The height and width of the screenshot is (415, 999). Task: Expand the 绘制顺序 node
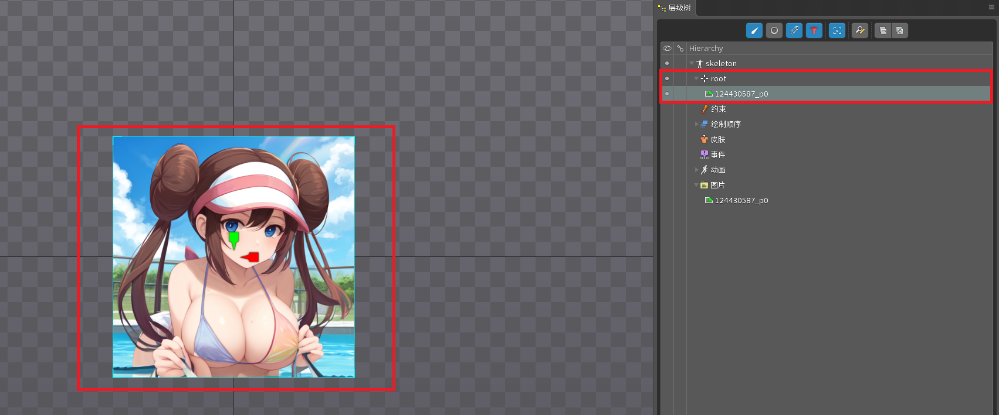(x=696, y=124)
